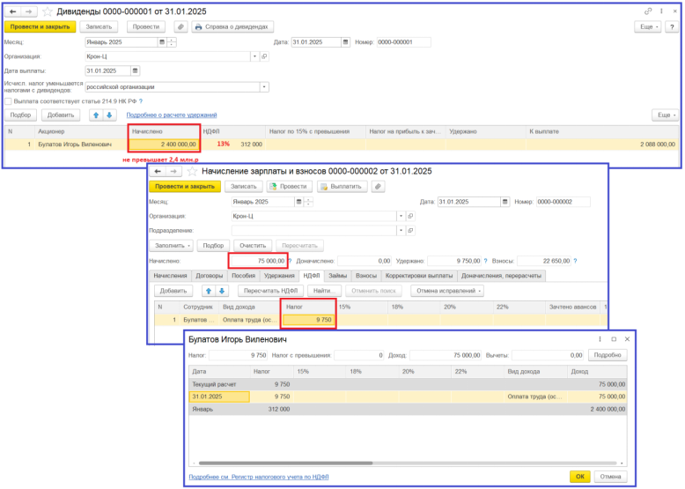Switch to Договоры tab
The width and height of the screenshot is (685, 489).
210,276
